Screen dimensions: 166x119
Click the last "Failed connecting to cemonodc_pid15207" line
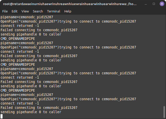click(39, 108)
